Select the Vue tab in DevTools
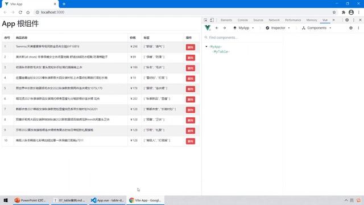 [x=325, y=20]
